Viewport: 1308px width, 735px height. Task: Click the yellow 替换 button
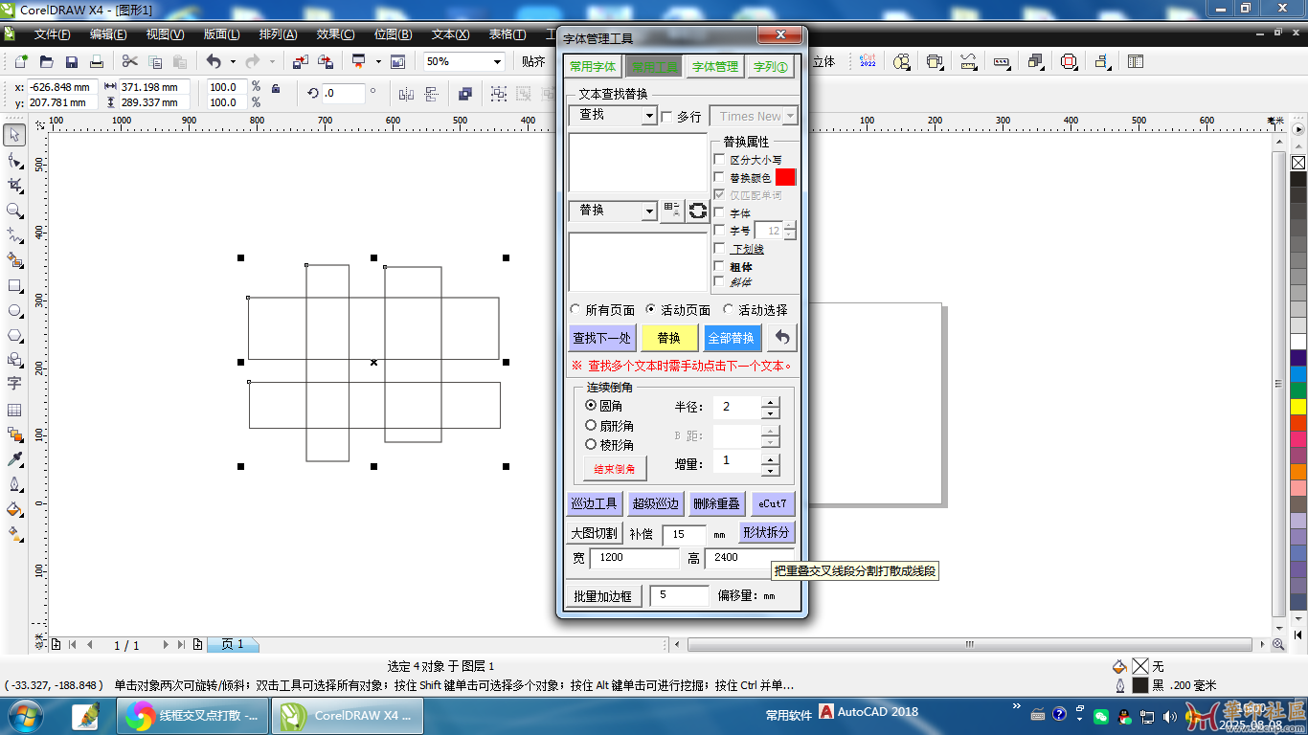[x=669, y=338]
